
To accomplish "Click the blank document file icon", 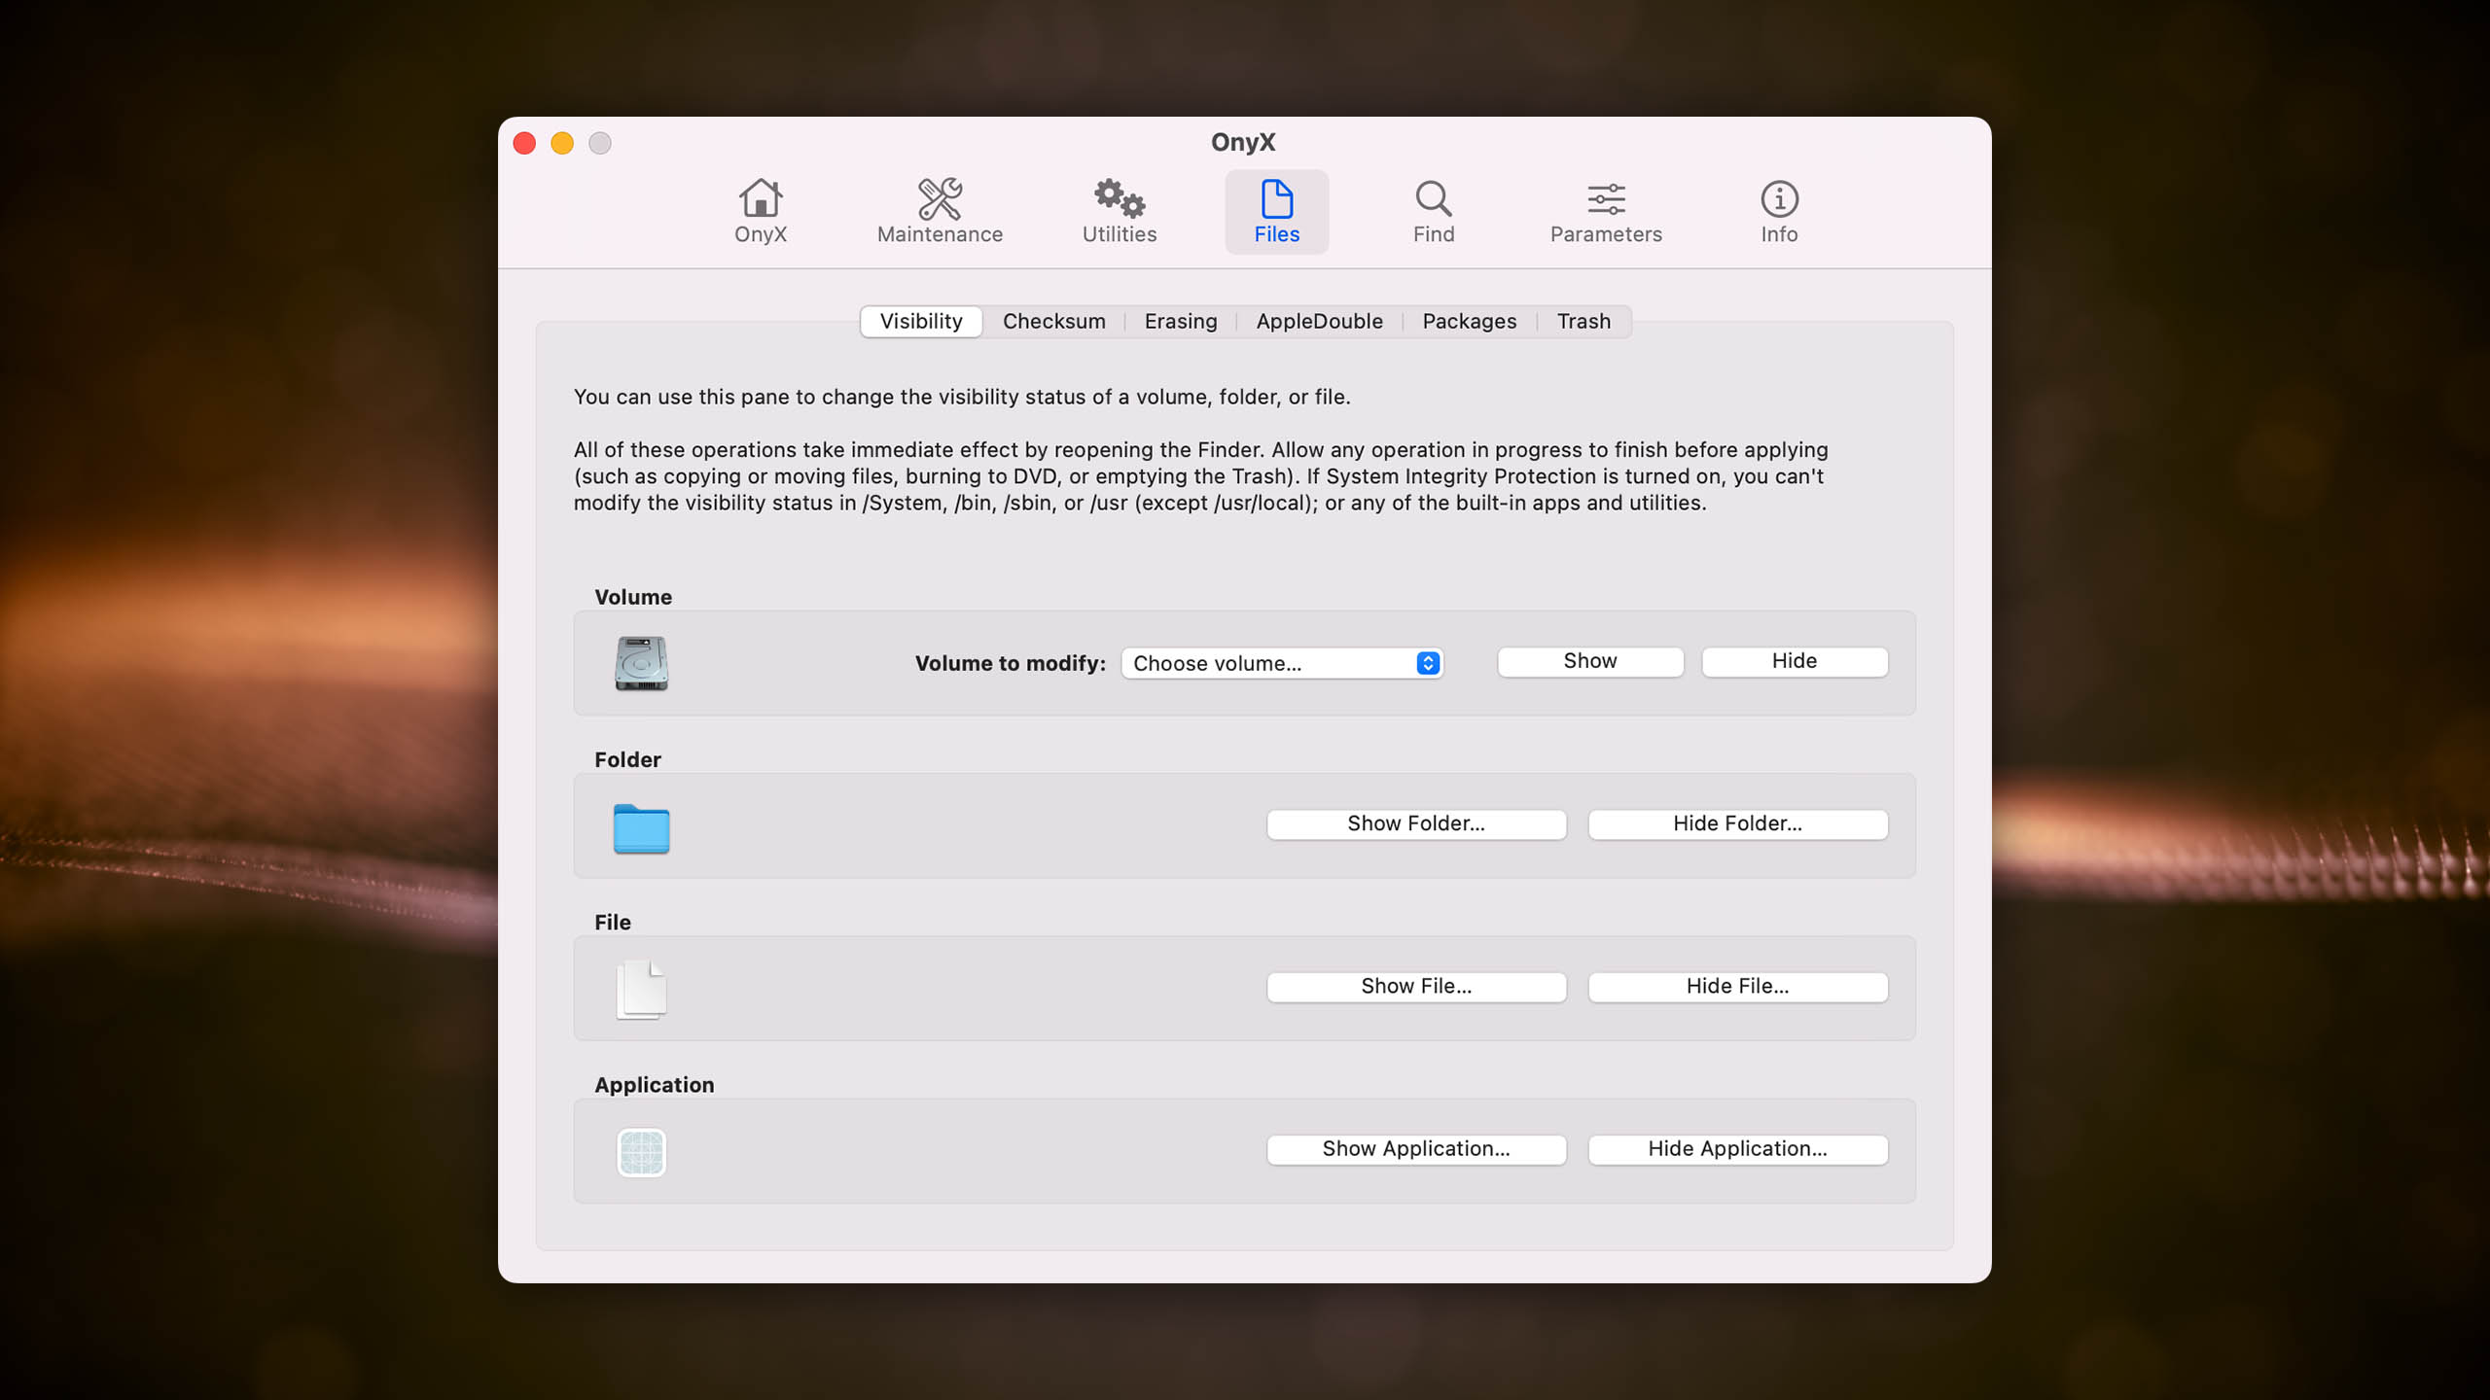I will point(641,990).
